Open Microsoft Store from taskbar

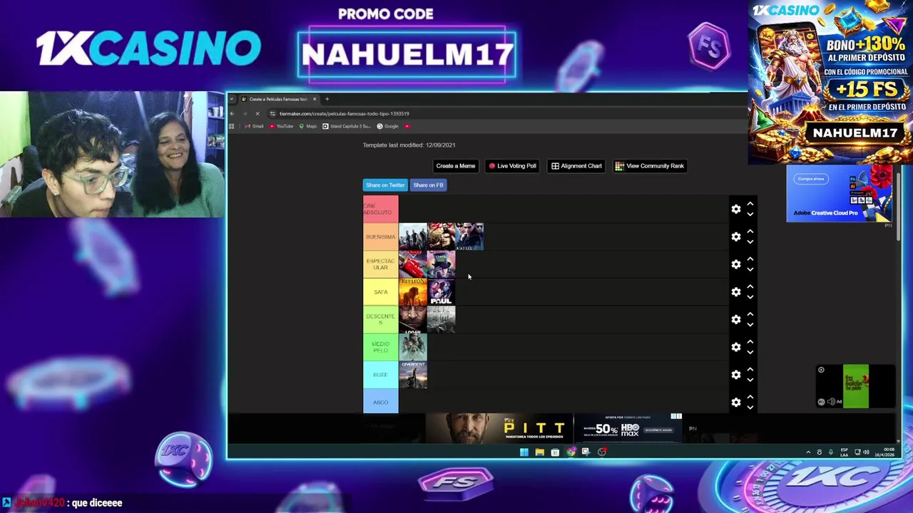pyautogui.click(x=555, y=452)
